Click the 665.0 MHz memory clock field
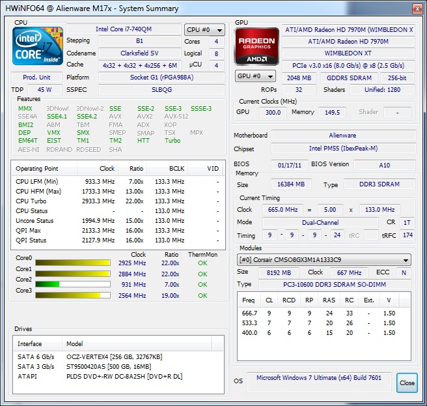This screenshot has width=427, height=406. click(x=282, y=210)
